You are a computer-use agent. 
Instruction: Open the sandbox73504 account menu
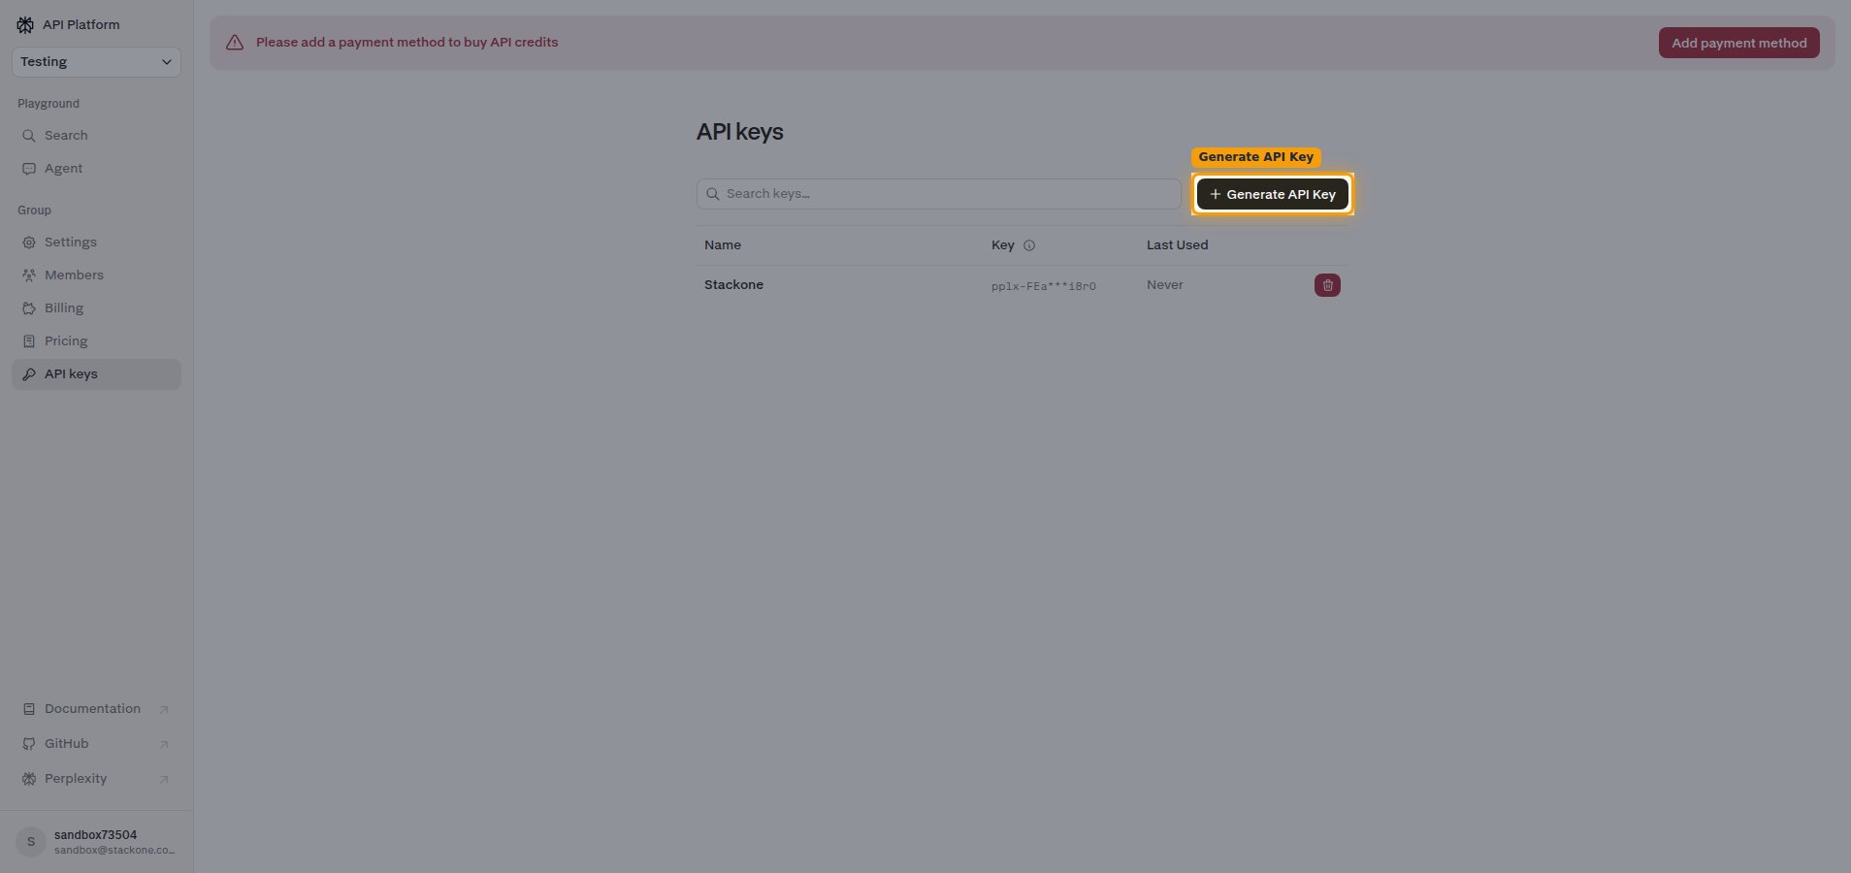coord(96,842)
